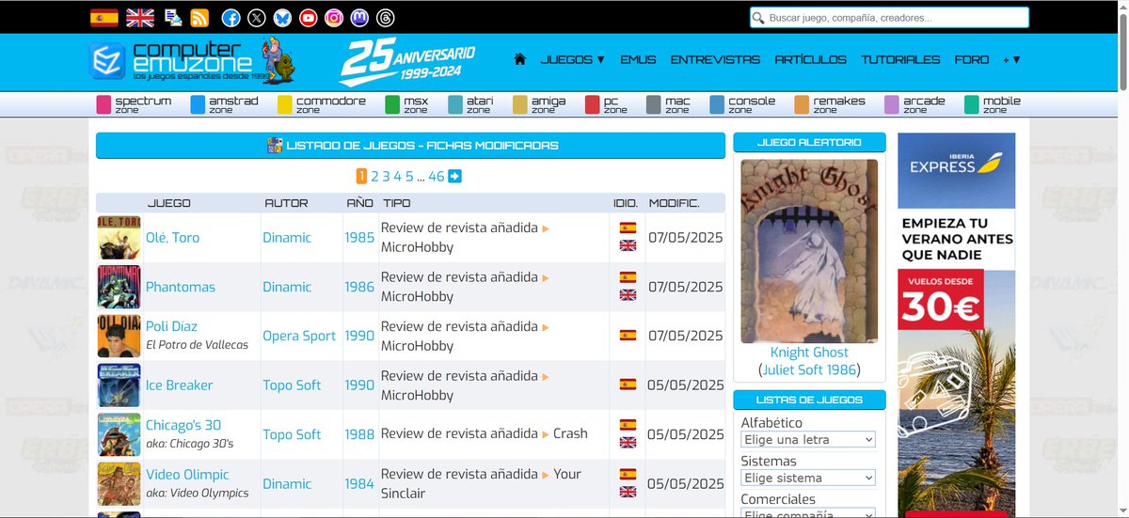Open the Arcade zone
The width and height of the screenshot is (1129, 518).
click(x=914, y=104)
